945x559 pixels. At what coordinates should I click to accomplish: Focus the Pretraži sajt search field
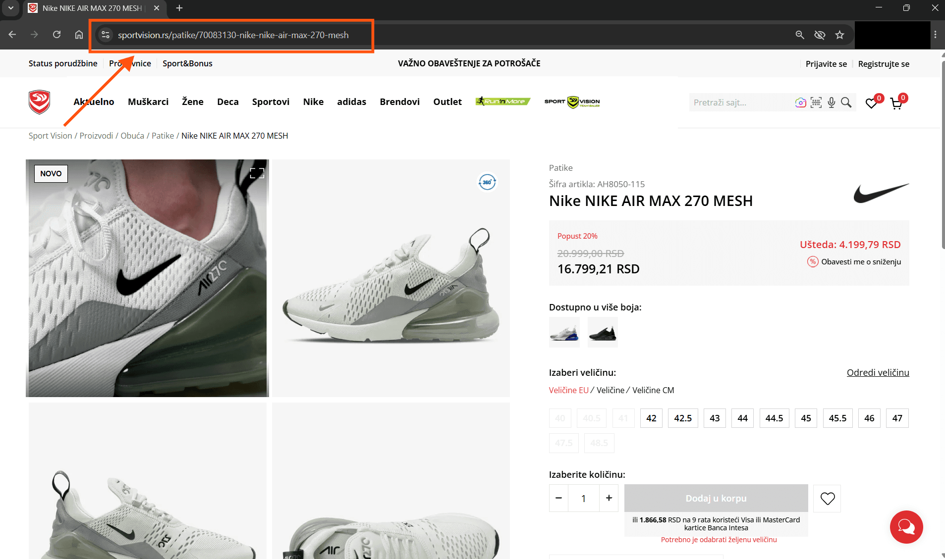pyautogui.click(x=741, y=102)
